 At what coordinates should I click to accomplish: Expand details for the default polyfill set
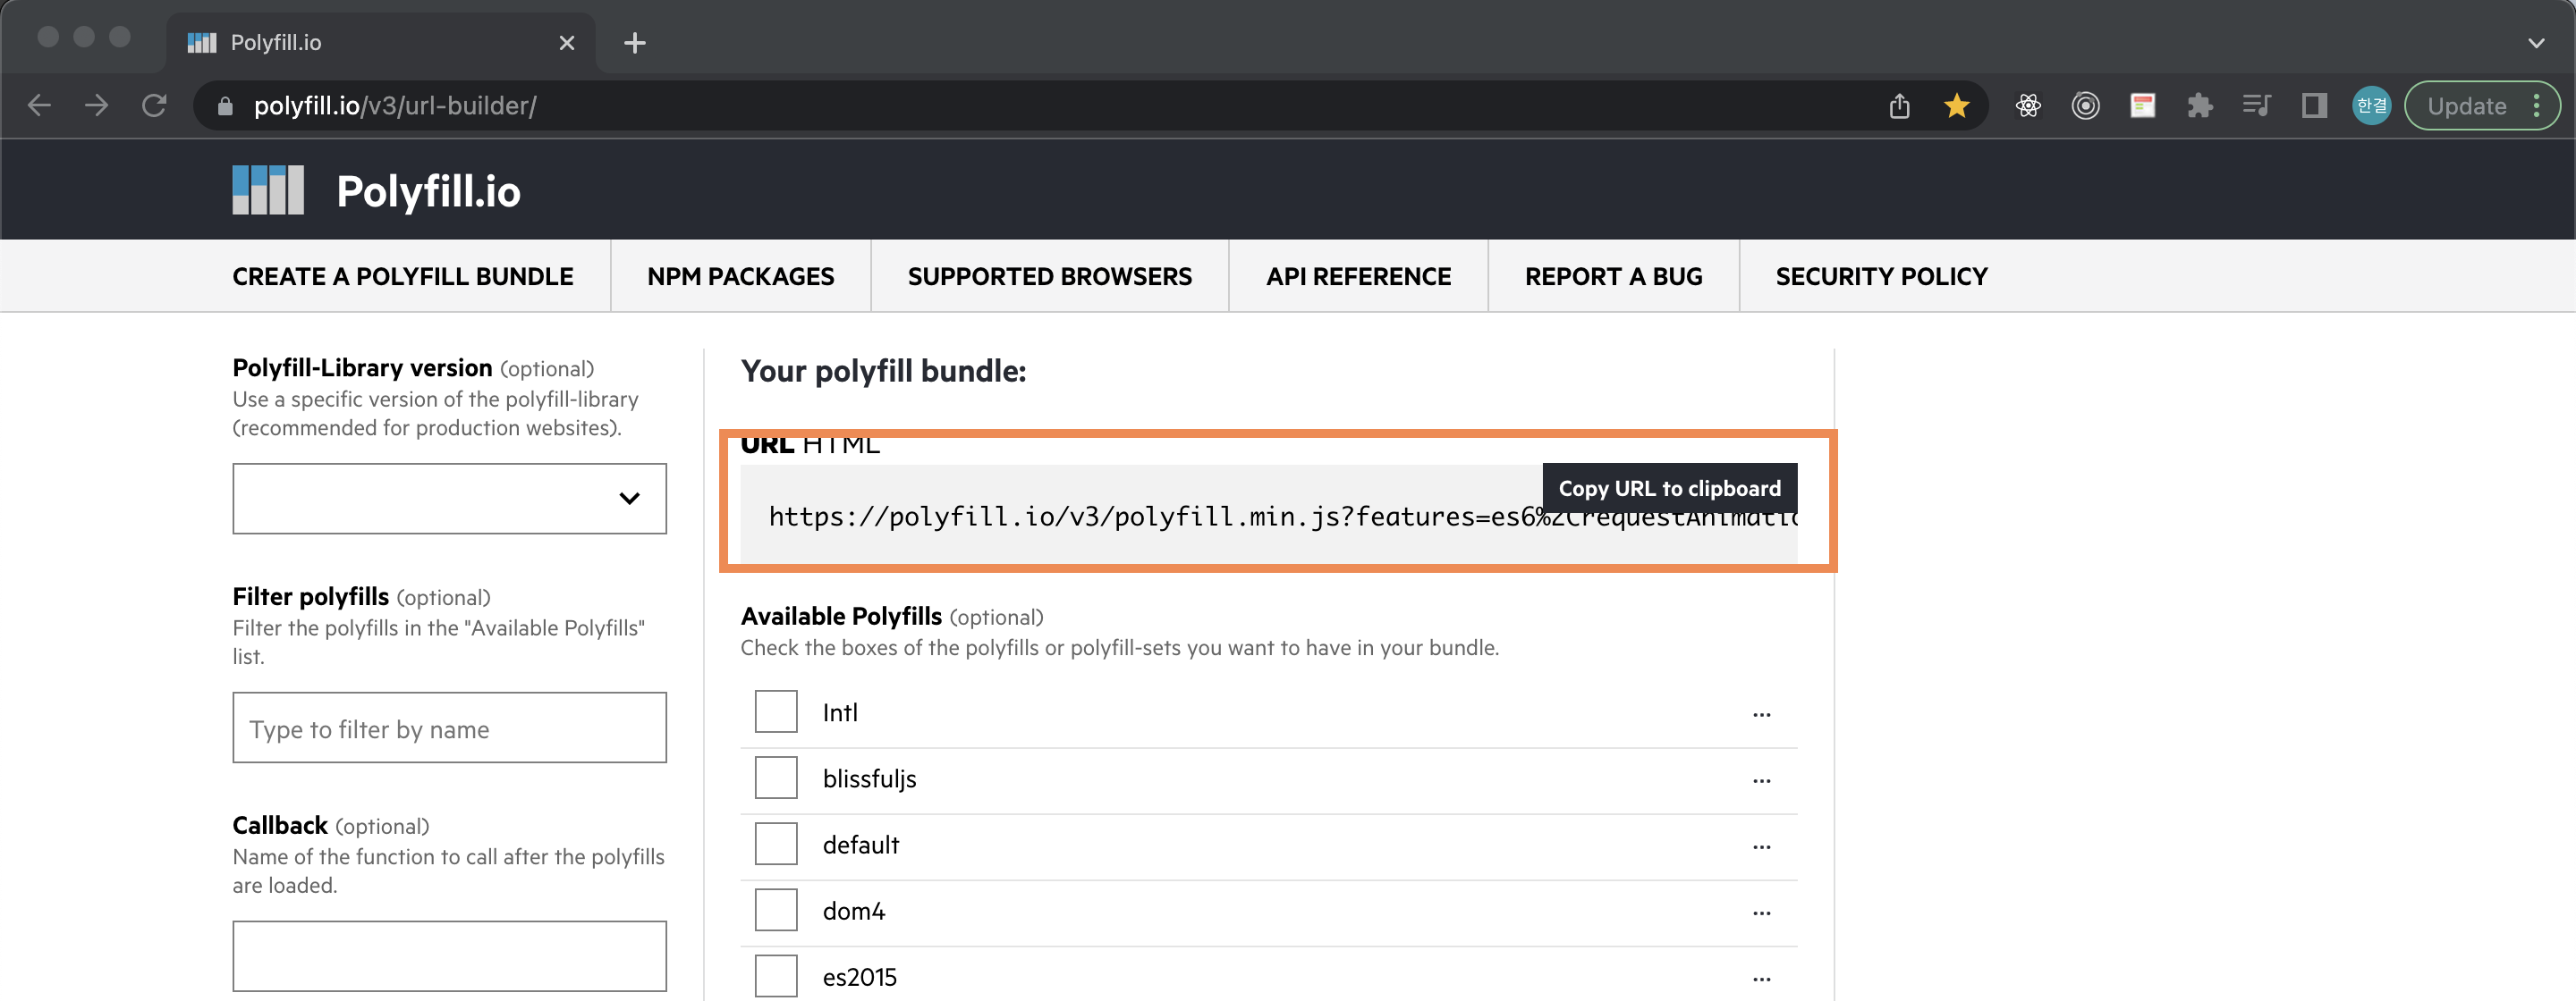point(1761,846)
